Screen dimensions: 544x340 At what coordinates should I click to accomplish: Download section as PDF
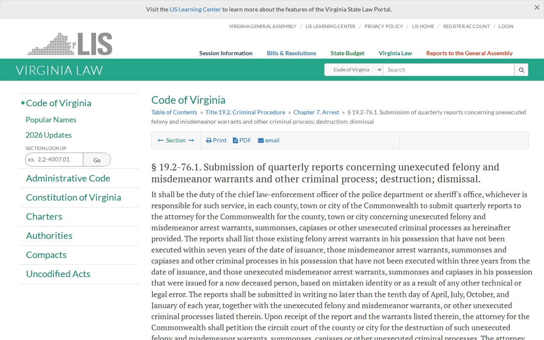[x=242, y=140]
